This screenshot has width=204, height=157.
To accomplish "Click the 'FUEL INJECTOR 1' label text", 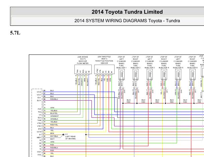I will (121, 67).
